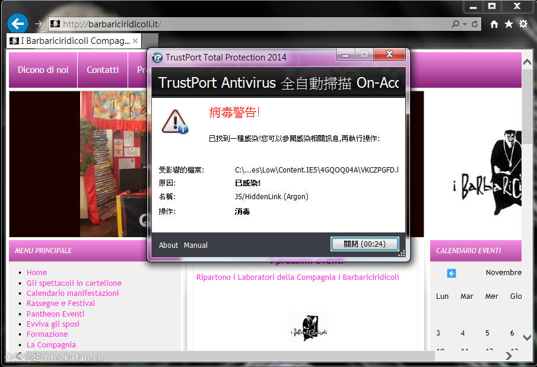Close the Barbariciridicoli browser tab
Viewport: 537px width, 367px height.
[135, 41]
